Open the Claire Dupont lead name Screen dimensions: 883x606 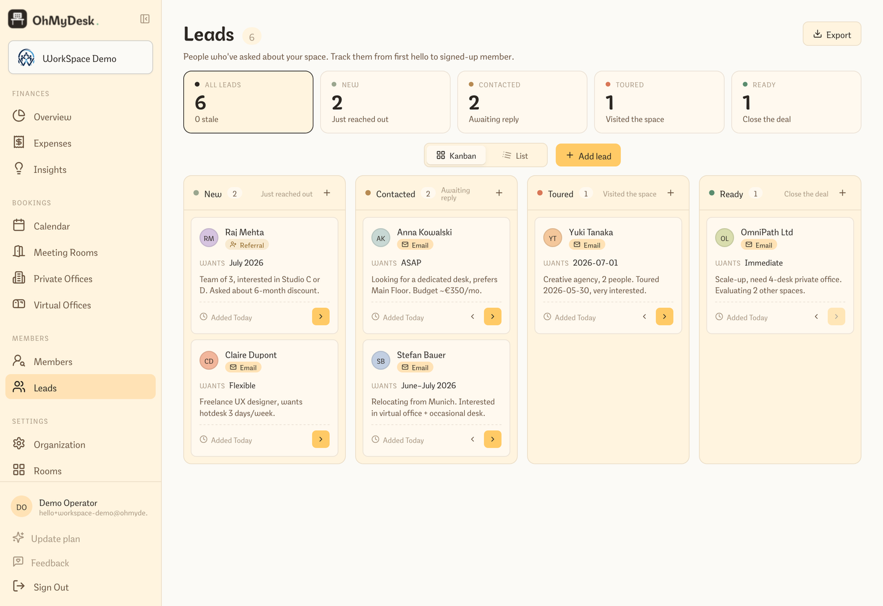[x=251, y=355]
